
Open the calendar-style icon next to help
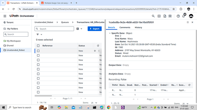pyautogui.click(x=170, y=16)
